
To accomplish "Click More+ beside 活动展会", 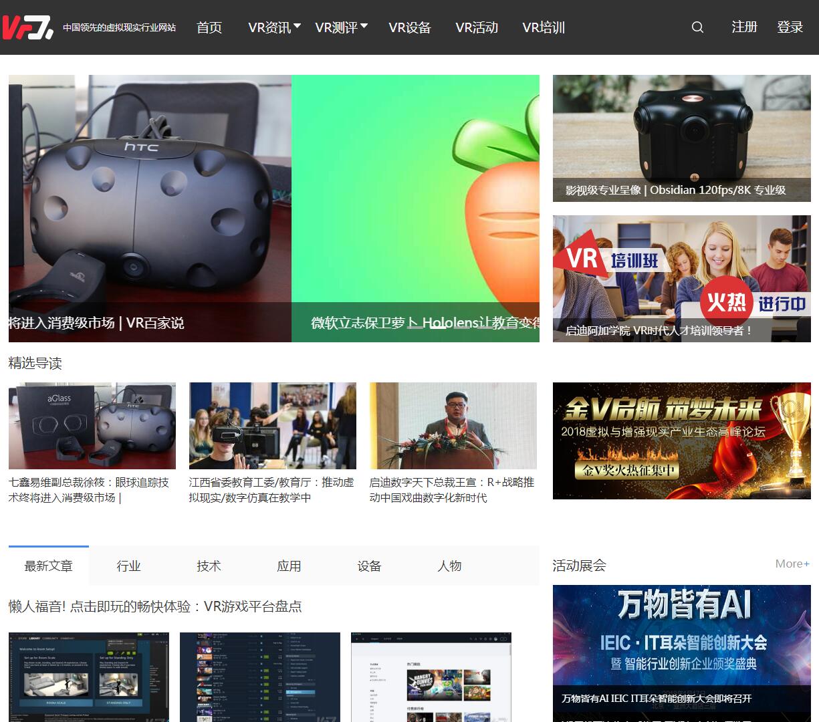I will (792, 564).
